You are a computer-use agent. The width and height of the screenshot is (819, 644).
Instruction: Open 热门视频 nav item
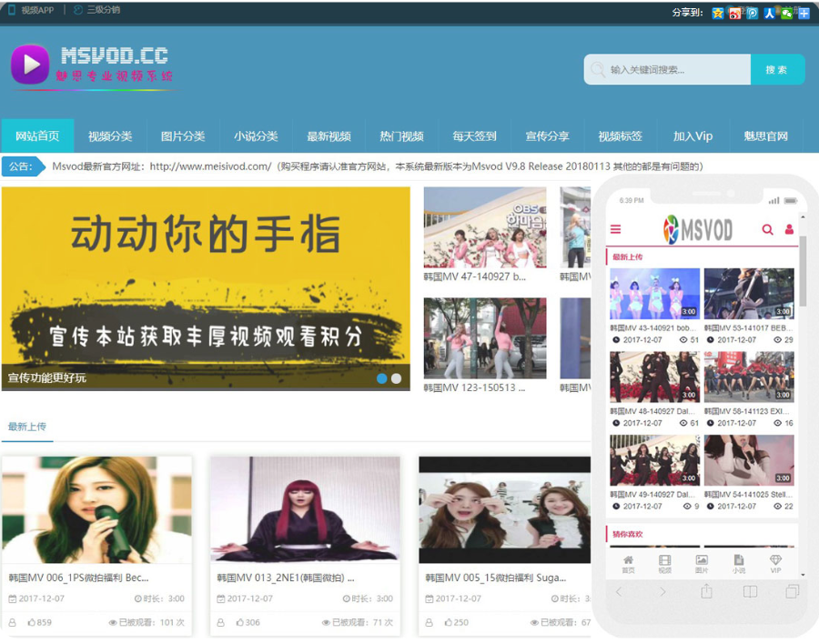pyautogui.click(x=401, y=136)
